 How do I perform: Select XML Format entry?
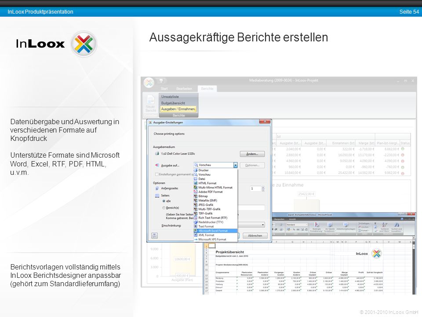[215, 235]
